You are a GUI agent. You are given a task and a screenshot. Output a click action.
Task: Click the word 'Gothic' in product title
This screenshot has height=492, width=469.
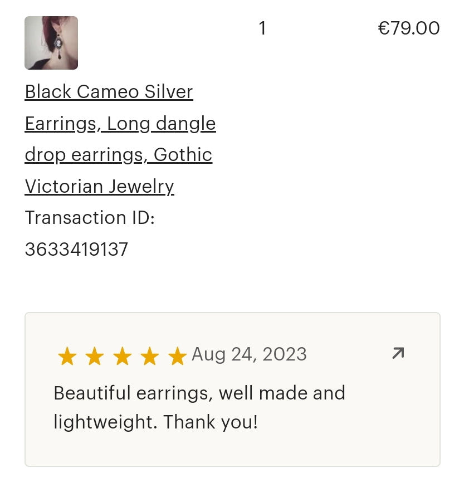tap(183, 154)
